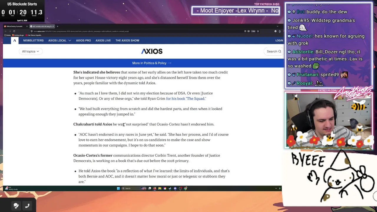Click the Login link

click(x=279, y=40)
